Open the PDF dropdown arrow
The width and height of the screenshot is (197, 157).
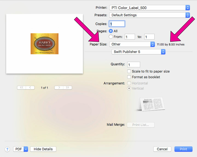tap(26, 149)
